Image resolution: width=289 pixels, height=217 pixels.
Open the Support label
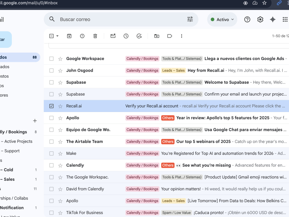click(x=12, y=151)
